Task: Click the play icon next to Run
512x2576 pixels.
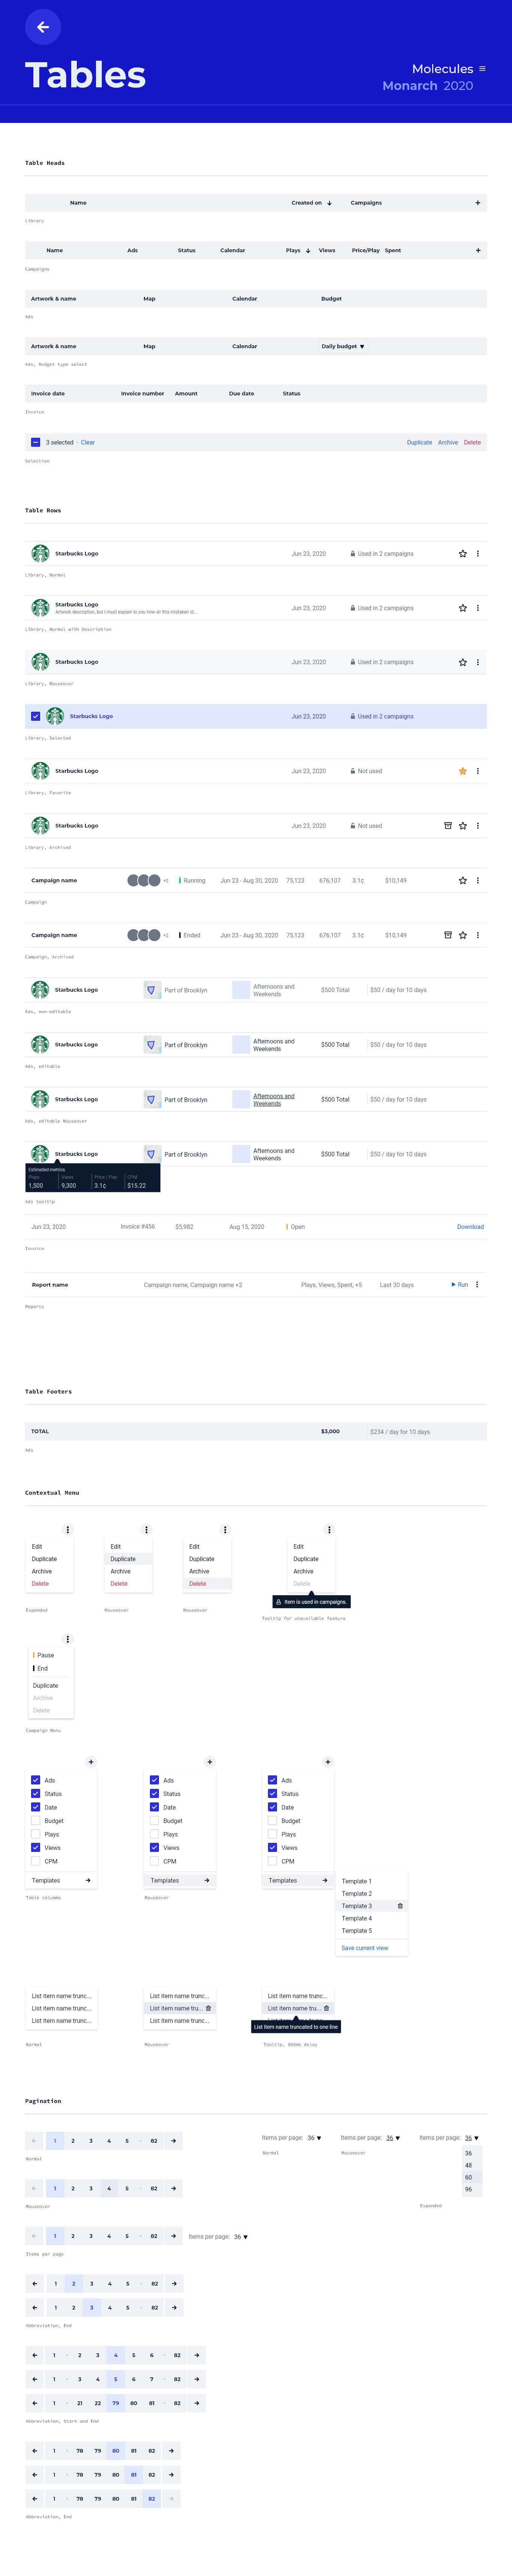Action: click(x=453, y=1284)
